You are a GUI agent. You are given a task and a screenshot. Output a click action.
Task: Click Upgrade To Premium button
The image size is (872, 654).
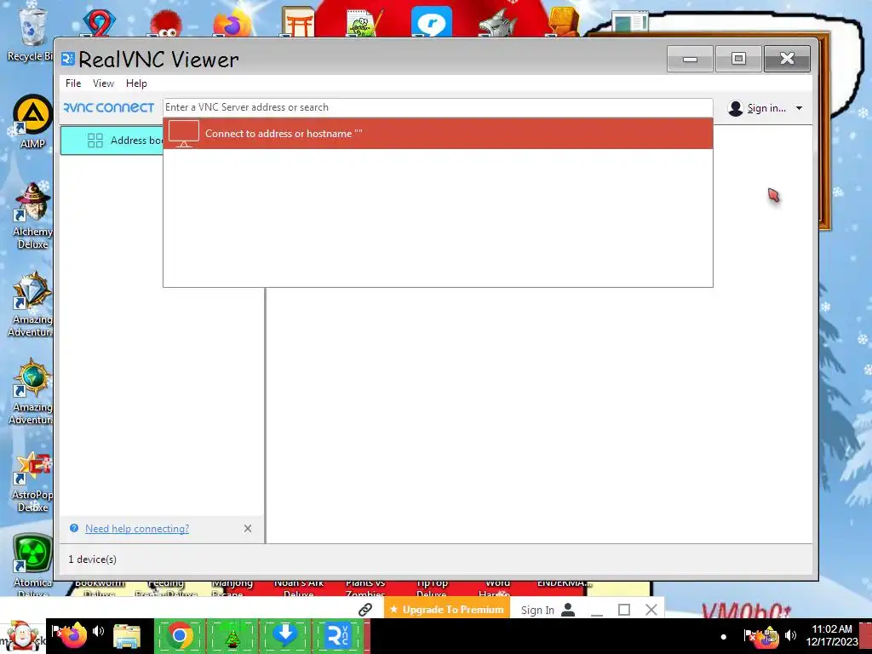click(x=446, y=610)
